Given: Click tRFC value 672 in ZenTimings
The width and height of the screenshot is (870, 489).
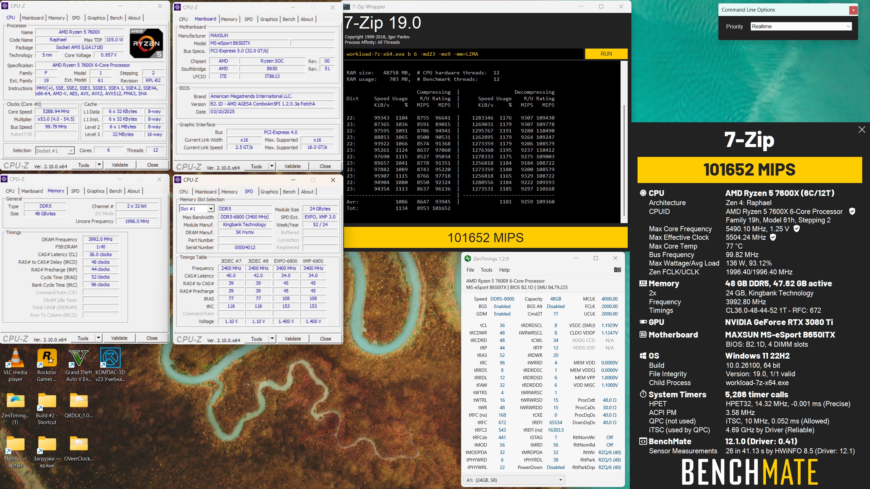Looking at the screenshot, I should 502,422.
